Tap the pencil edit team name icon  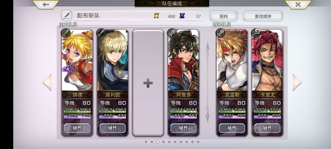click(x=67, y=16)
